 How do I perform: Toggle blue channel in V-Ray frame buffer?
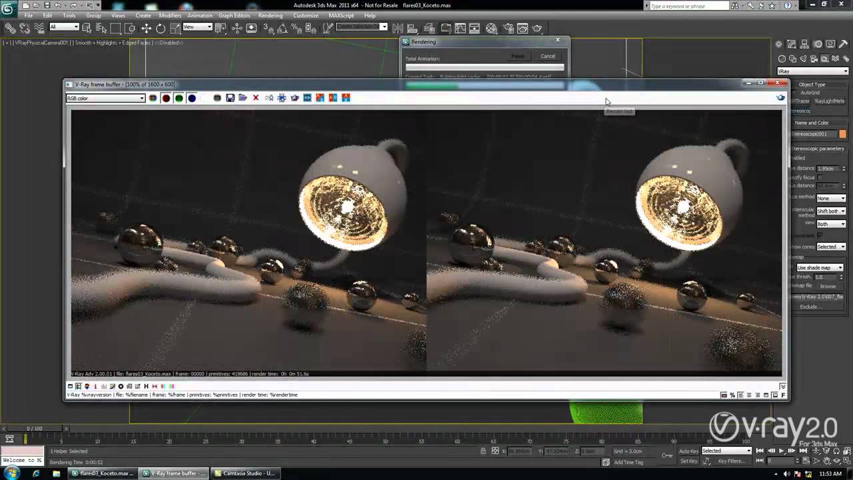click(192, 98)
